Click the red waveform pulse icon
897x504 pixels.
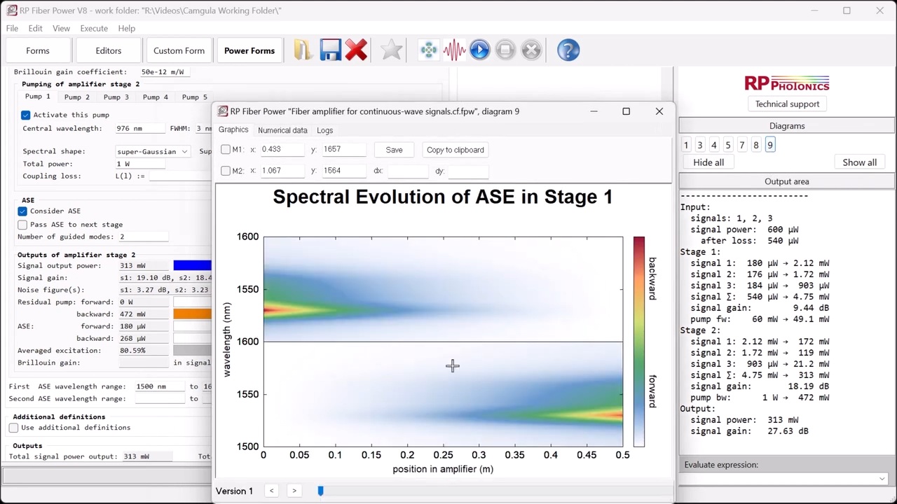click(454, 50)
